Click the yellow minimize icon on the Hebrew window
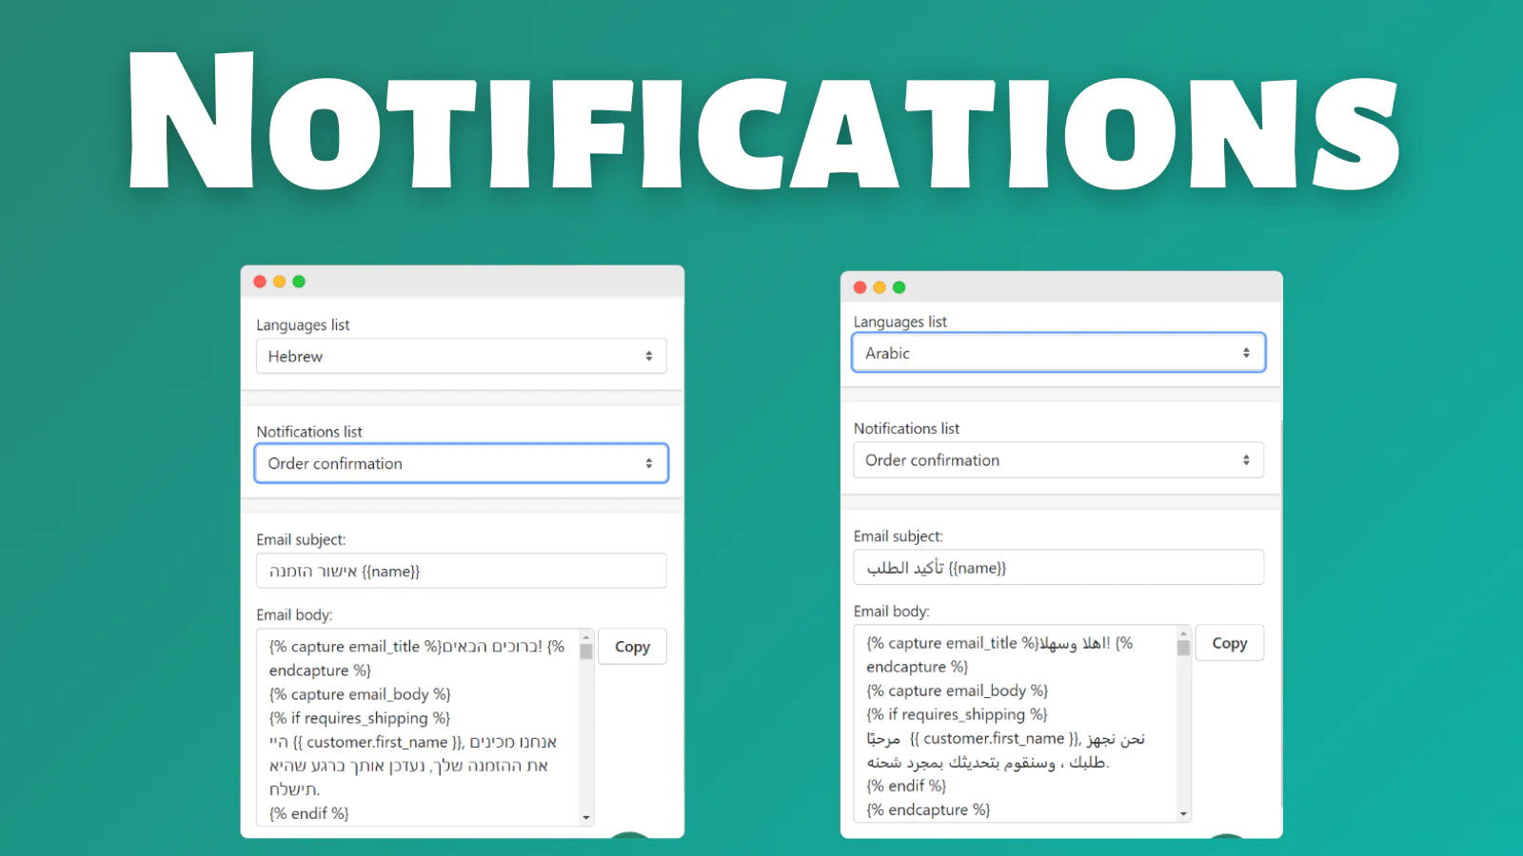This screenshot has width=1523, height=856. 278,282
